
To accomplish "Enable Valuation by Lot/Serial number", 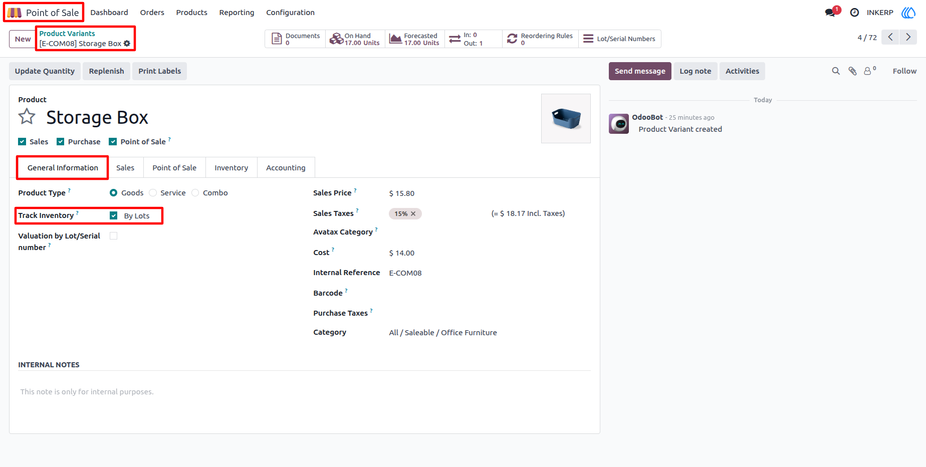I will pos(114,236).
